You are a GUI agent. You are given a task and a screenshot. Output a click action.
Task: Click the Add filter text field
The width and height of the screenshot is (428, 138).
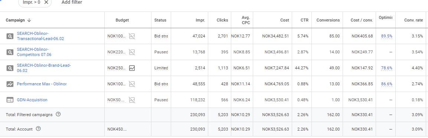click(x=72, y=2)
